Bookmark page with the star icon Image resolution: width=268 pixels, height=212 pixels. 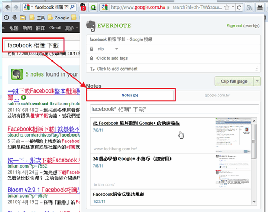[227, 7]
